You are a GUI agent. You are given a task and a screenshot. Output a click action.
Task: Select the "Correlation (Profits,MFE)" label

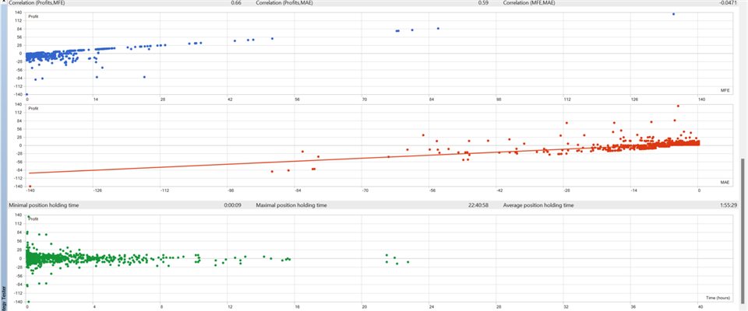click(x=37, y=3)
